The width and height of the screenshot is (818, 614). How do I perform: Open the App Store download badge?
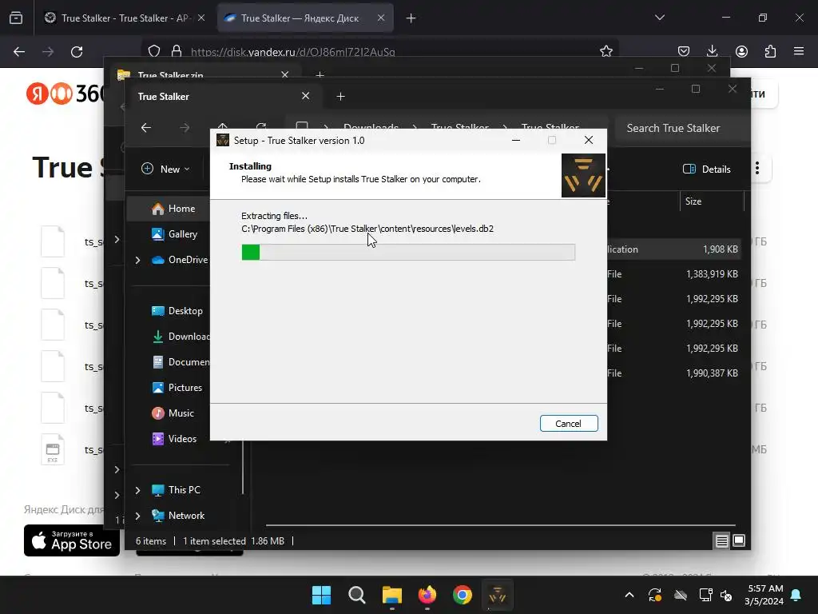[72, 540]
